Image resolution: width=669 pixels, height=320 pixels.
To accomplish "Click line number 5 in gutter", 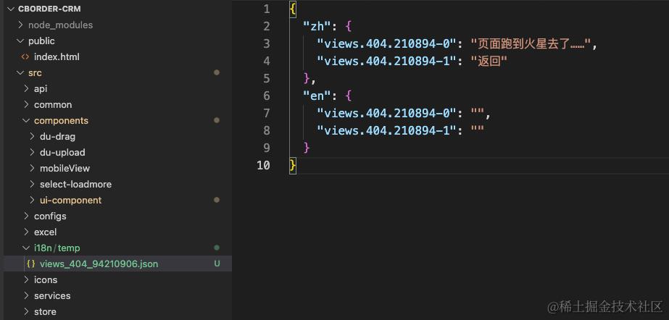I will click(267, 78).
